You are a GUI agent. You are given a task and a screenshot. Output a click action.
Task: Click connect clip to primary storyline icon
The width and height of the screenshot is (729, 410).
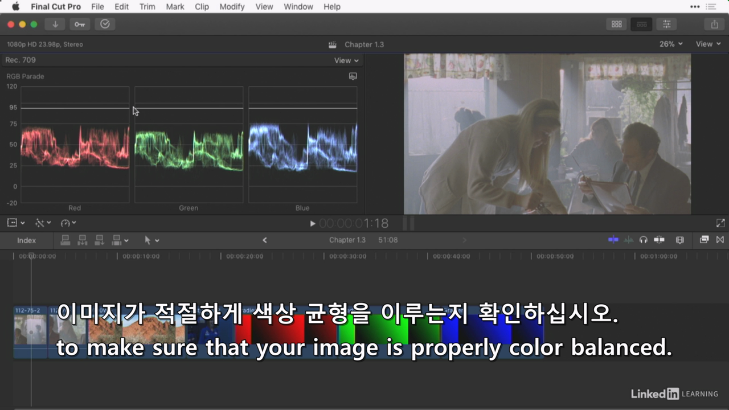[65, 240]
